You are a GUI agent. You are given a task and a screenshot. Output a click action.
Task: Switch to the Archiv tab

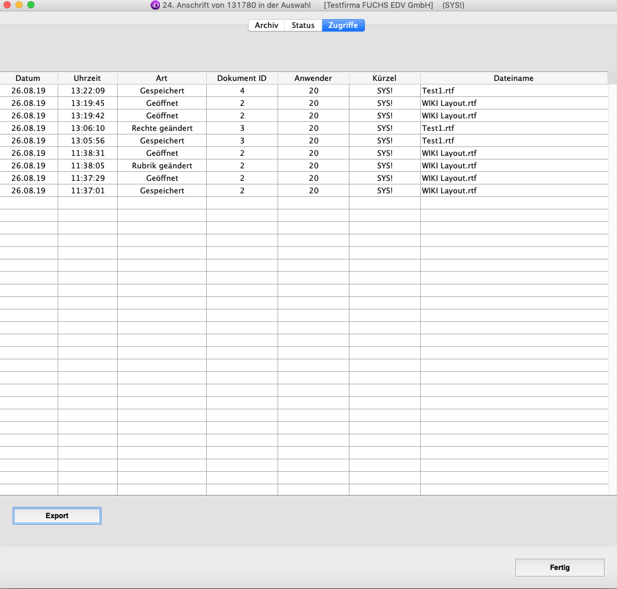pos(266,26)
